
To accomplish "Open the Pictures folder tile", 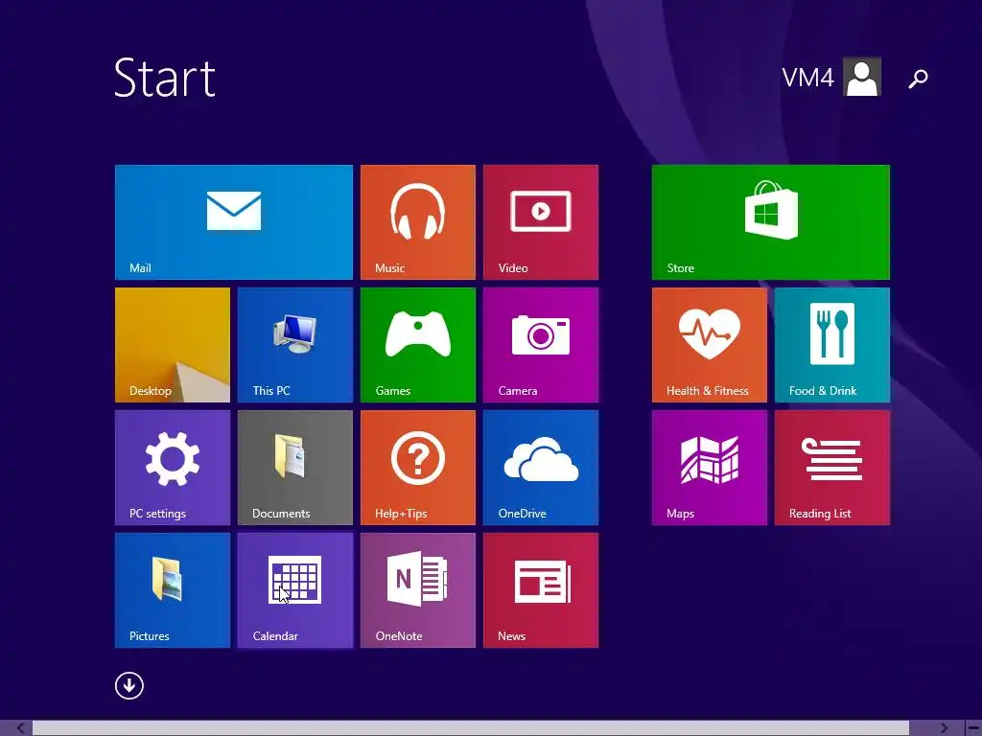I will (x=173, y=590).
